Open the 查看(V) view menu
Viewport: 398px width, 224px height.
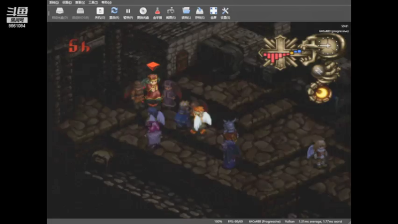click(x=80, y=2)
